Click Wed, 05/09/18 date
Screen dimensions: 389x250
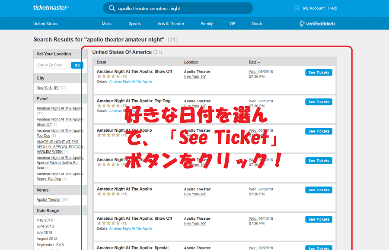pos(261,72)
